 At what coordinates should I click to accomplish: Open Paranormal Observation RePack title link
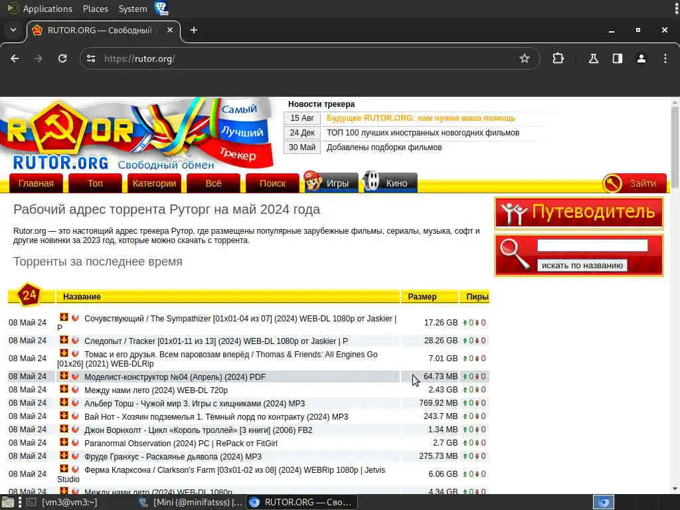181,443
